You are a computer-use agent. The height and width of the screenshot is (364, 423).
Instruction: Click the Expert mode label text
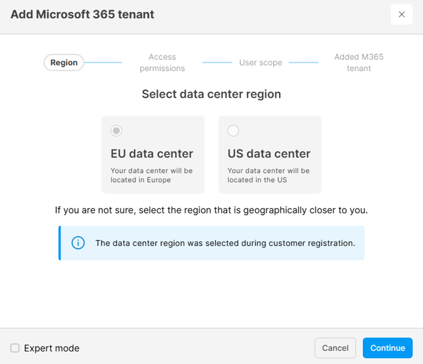[52, 348]
